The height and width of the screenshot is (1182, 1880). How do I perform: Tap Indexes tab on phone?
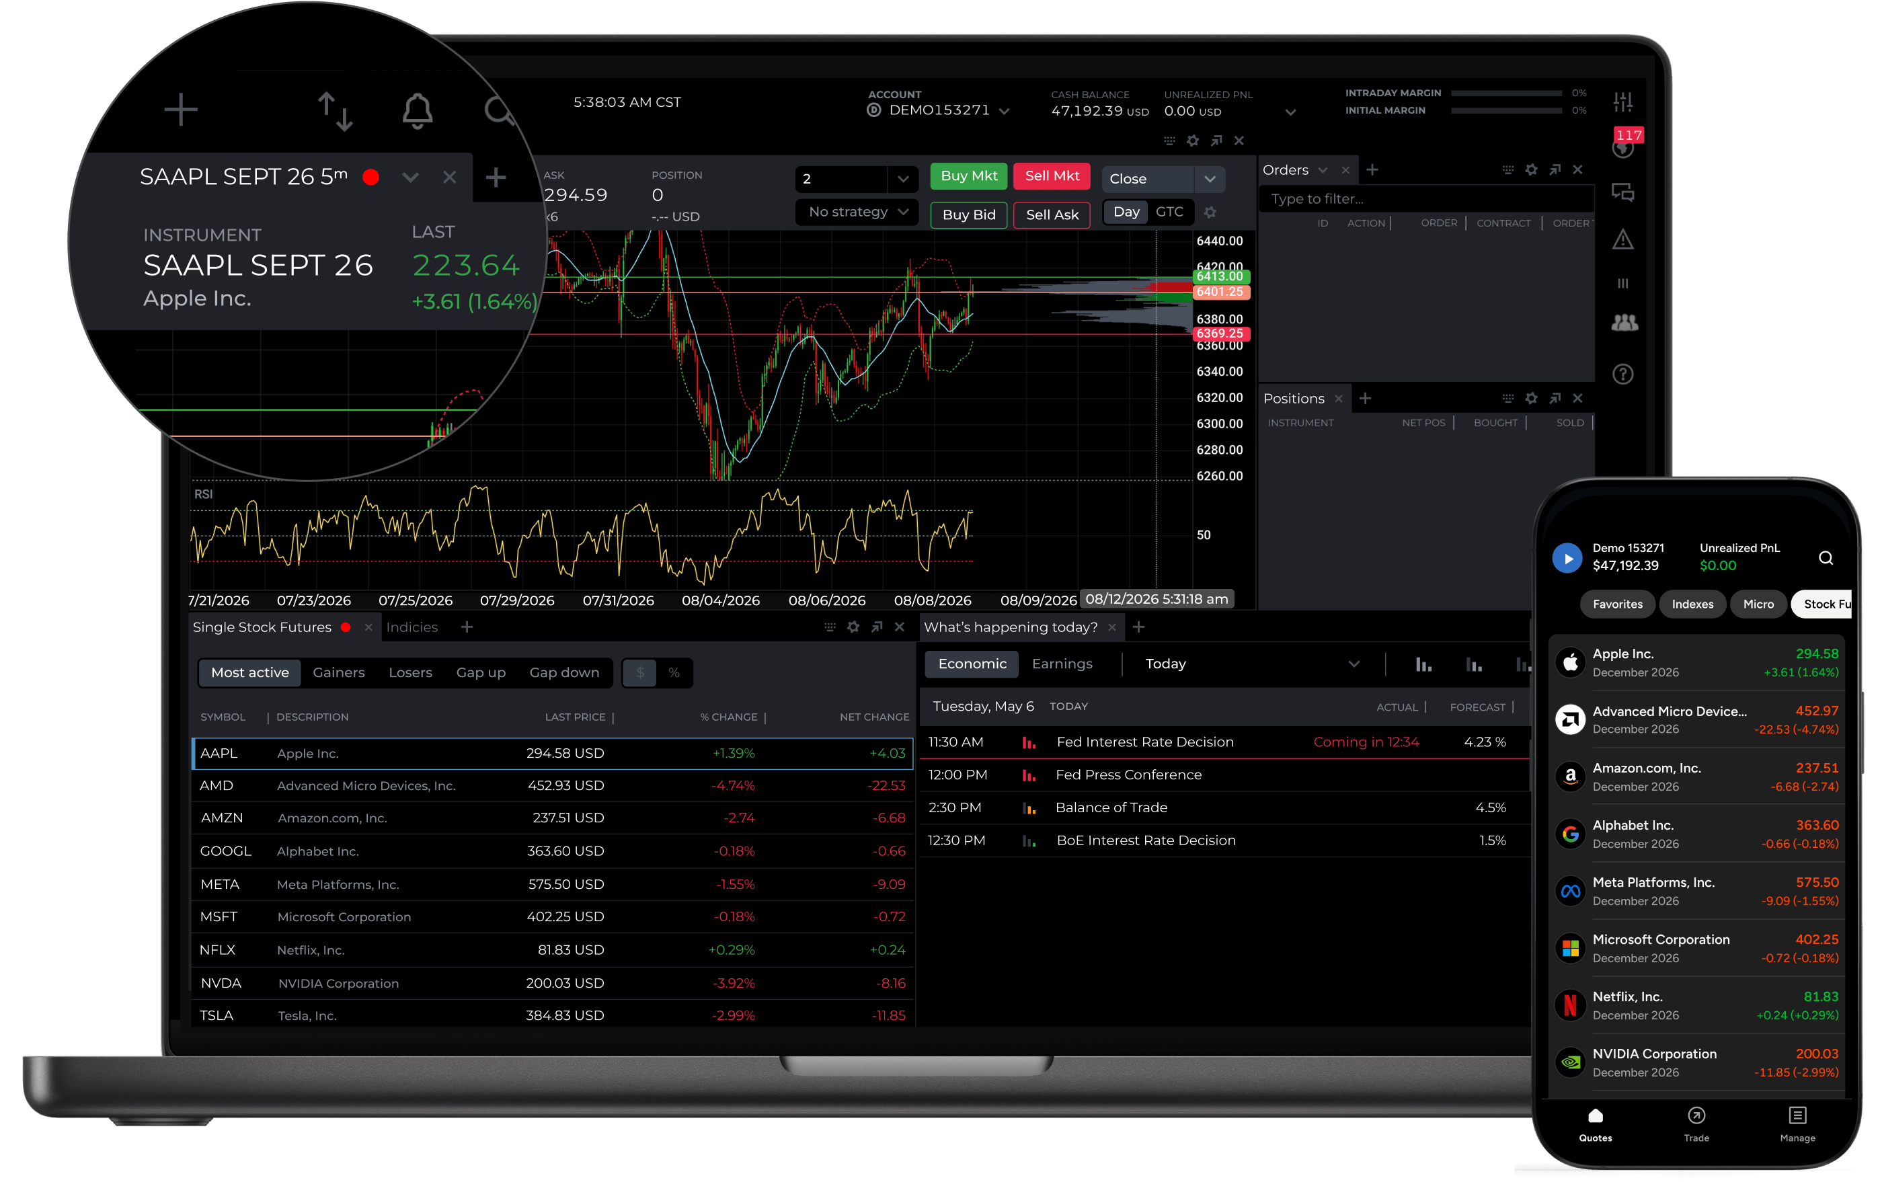(x=1692, y=604)
